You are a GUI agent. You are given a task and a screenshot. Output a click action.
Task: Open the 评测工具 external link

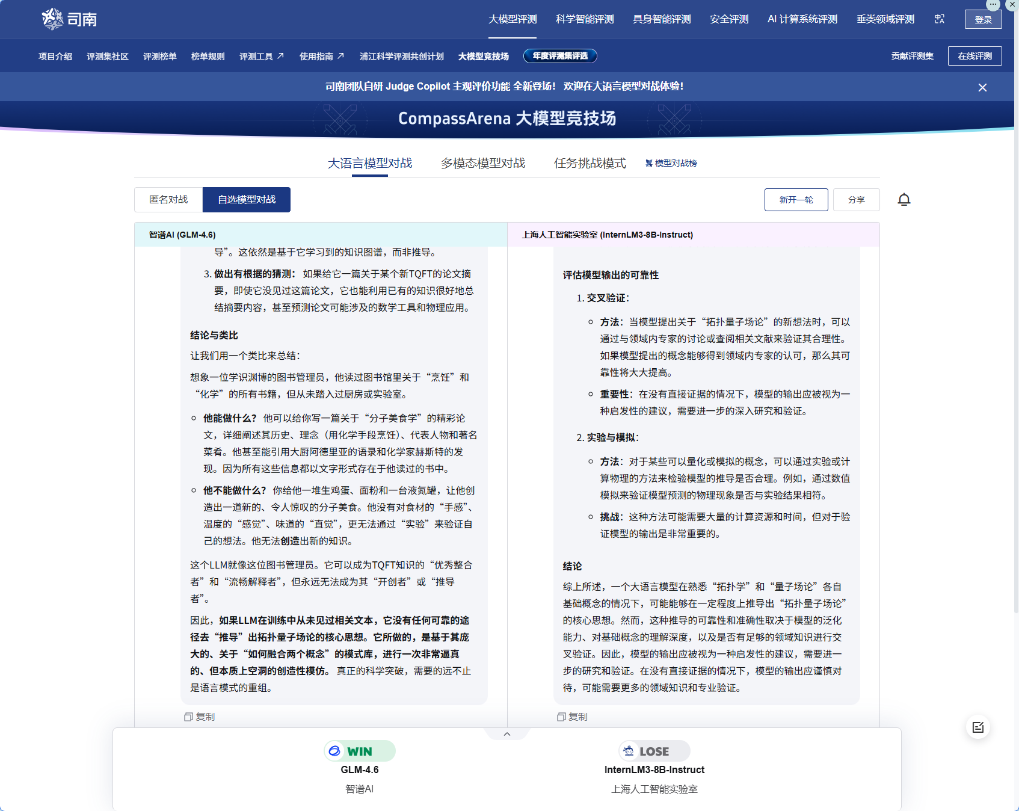[x=262, y=56]
